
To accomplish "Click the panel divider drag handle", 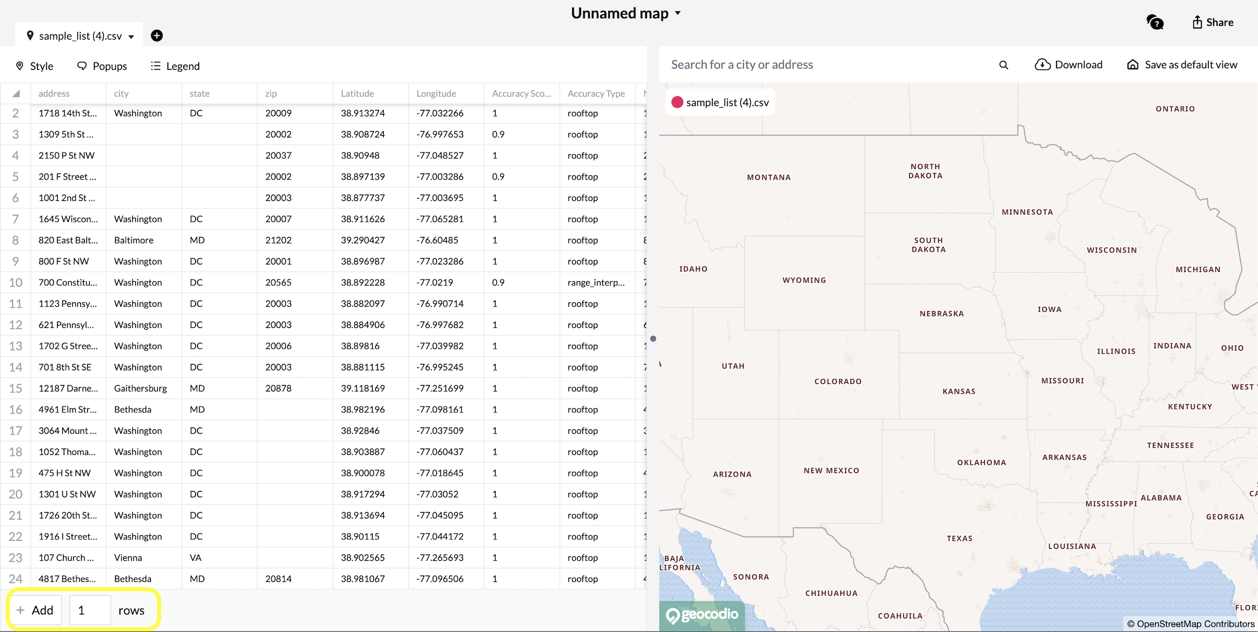I will tap(653, 338).
